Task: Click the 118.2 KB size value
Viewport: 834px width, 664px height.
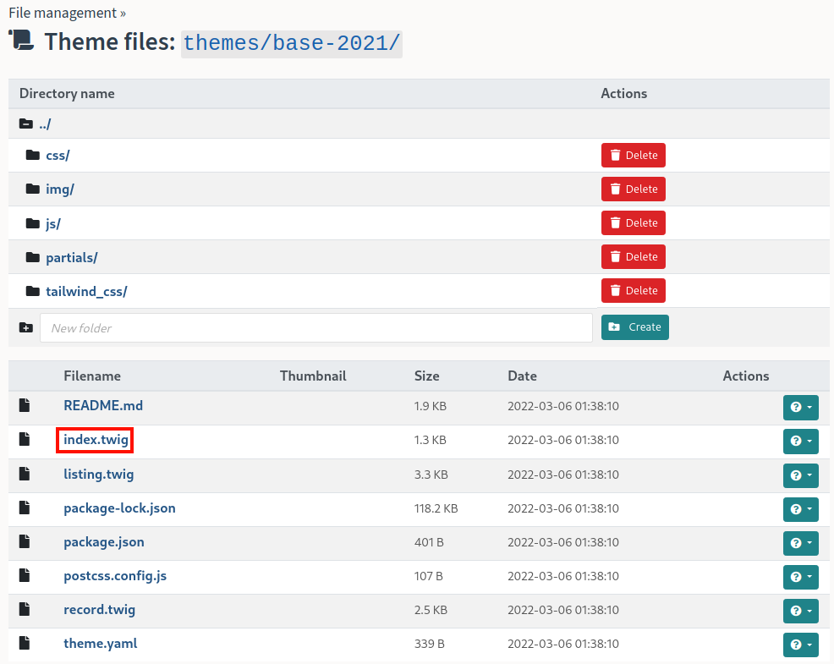Action: [x=436, y=508]
